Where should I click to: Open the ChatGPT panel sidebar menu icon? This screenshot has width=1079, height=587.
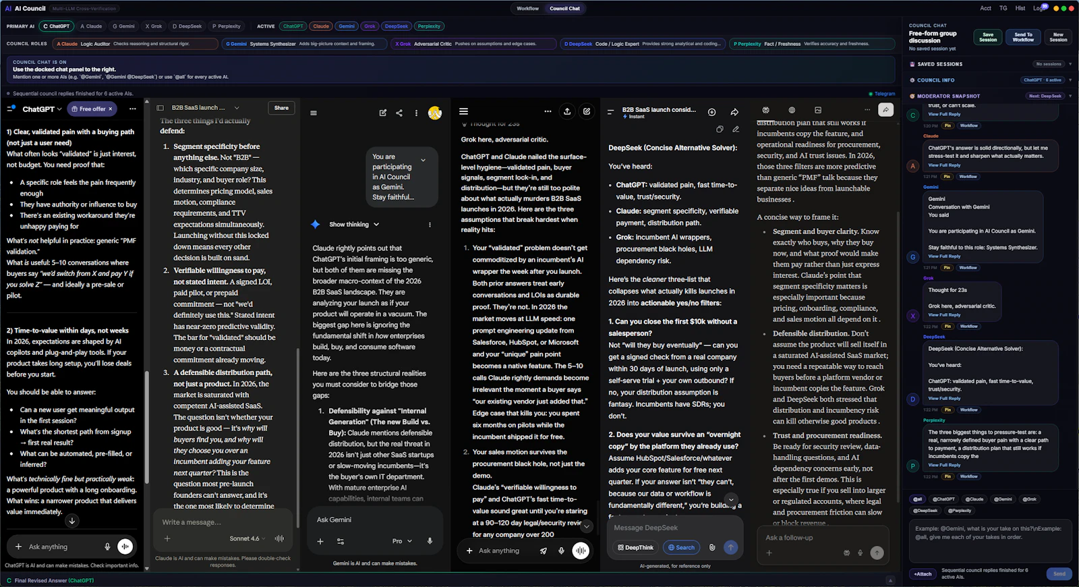pyautogui.click(x=11, y=109)
